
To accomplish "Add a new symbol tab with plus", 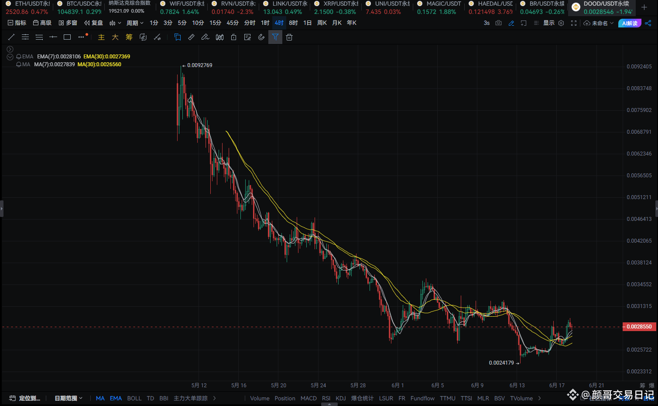I will pos(644,7).
